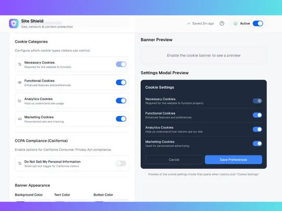Click the Analytics Cookies chart icon

point(20,101)
